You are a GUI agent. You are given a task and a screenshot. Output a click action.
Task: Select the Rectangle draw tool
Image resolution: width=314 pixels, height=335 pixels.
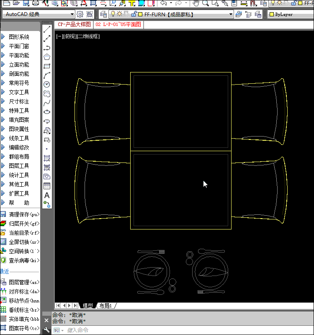(x=47, y=66)
